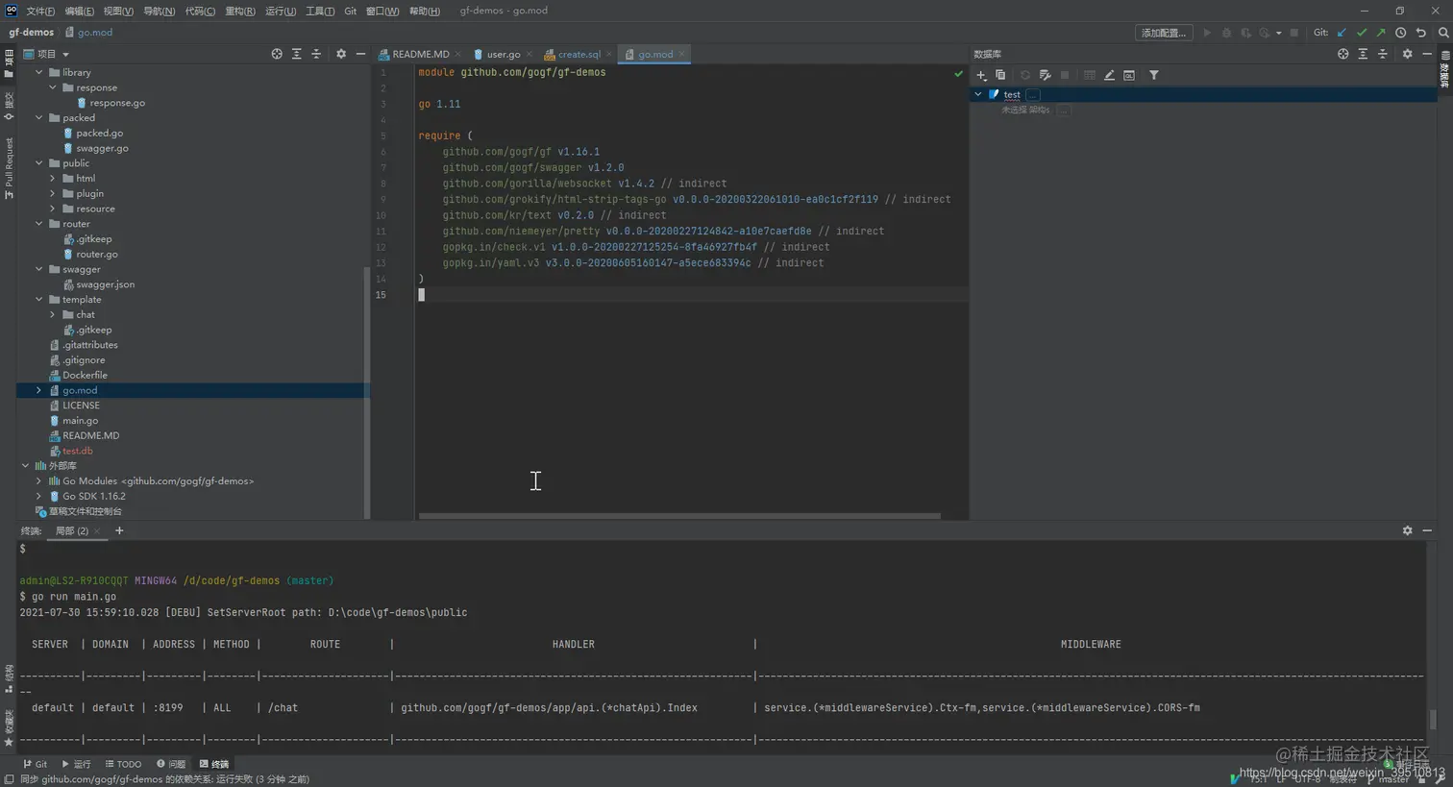
Task: Collapse the packed folder
Action: [x=39, y=117]
